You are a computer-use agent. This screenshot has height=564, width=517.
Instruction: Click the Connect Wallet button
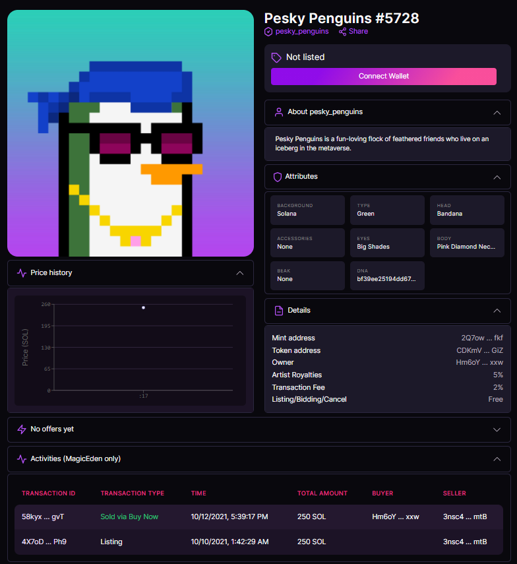[x=384, y=77]
